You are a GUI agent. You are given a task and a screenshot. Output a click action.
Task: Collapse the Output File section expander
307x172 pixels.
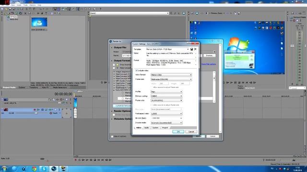(112, 48)
